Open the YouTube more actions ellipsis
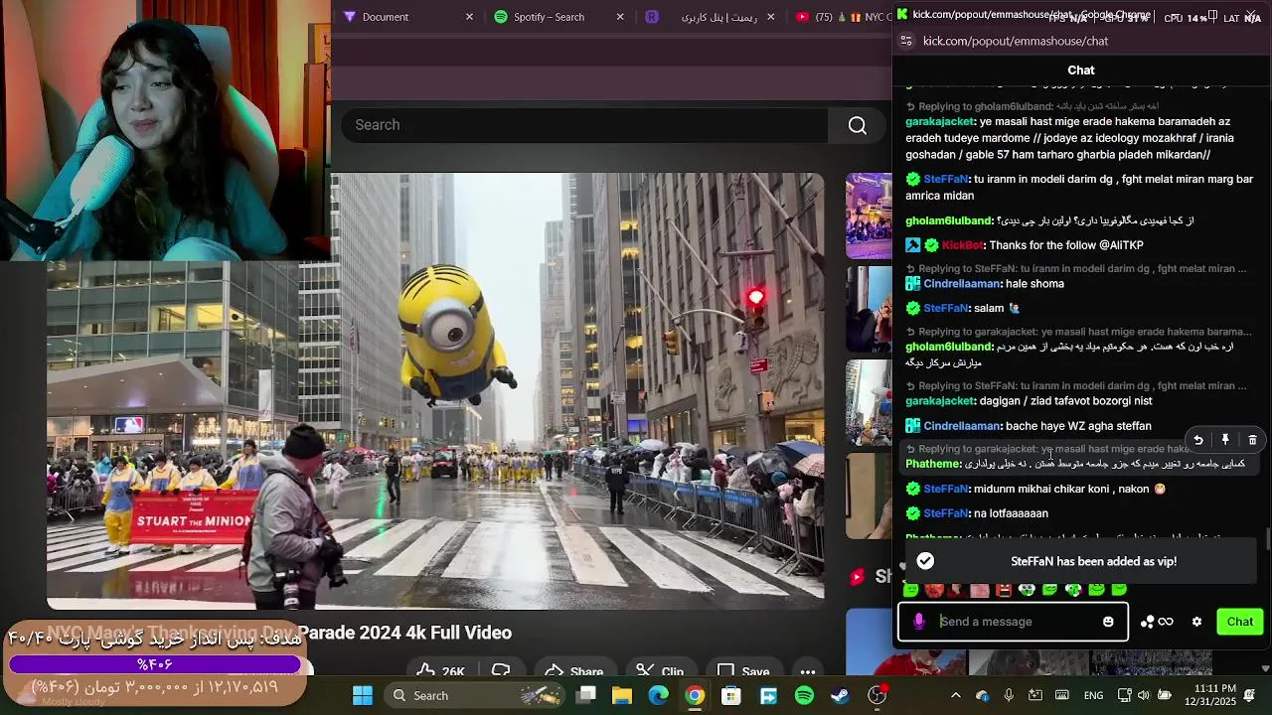The width and height of the screenshot is (1272, 715). coord(808,671)
